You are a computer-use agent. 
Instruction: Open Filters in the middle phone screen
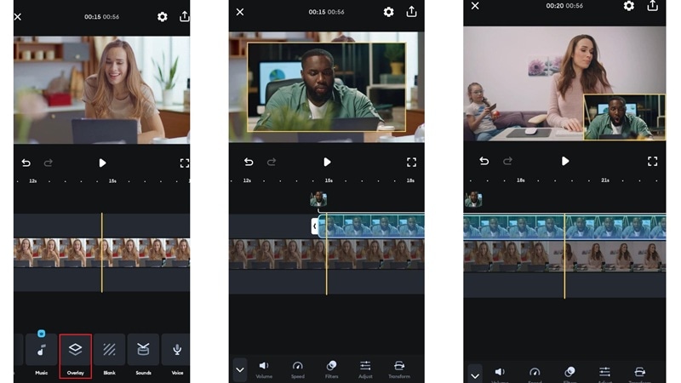(x=331, y=369)
